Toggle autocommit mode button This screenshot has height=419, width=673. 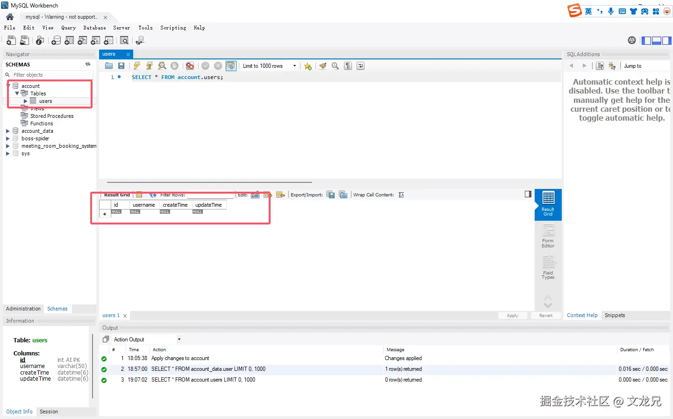(x=231, y=66)
